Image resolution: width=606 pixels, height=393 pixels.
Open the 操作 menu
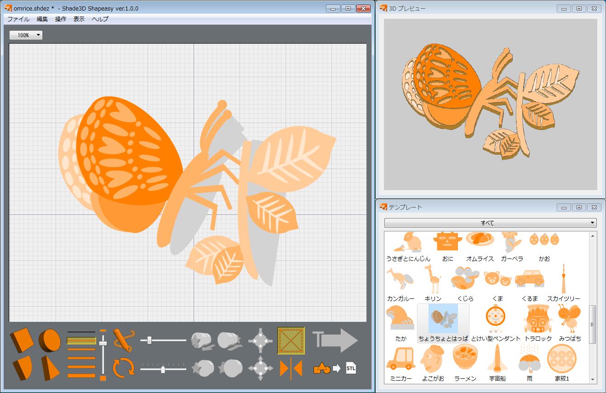[61, 19]
